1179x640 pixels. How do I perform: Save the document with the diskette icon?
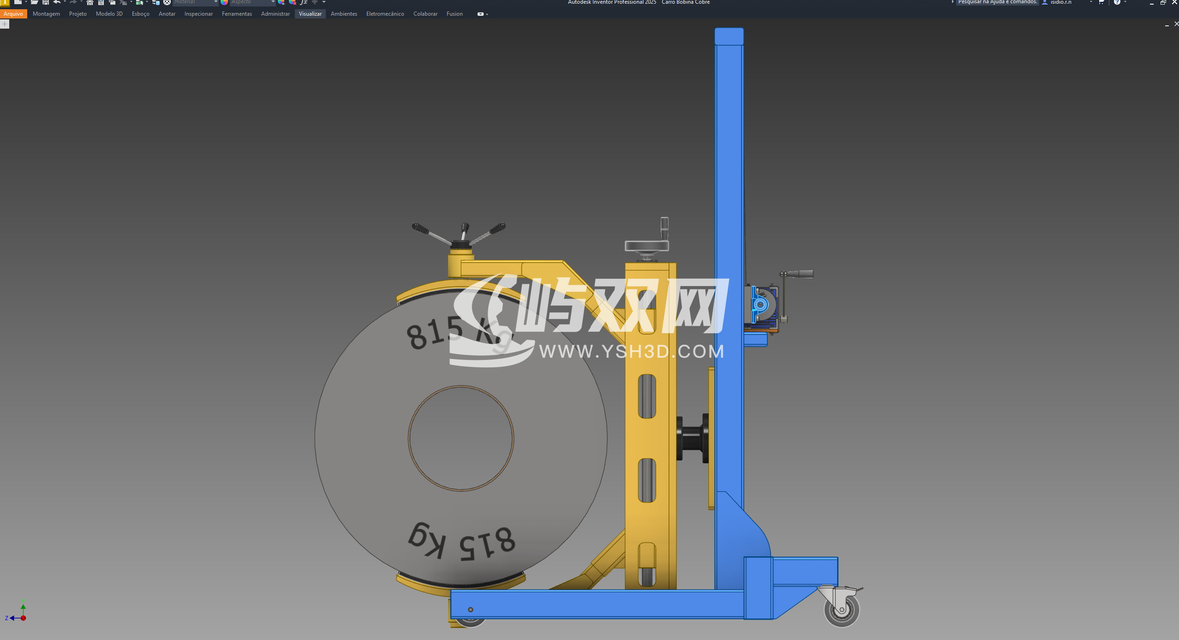pyautogui.click(x=46, y=2)
